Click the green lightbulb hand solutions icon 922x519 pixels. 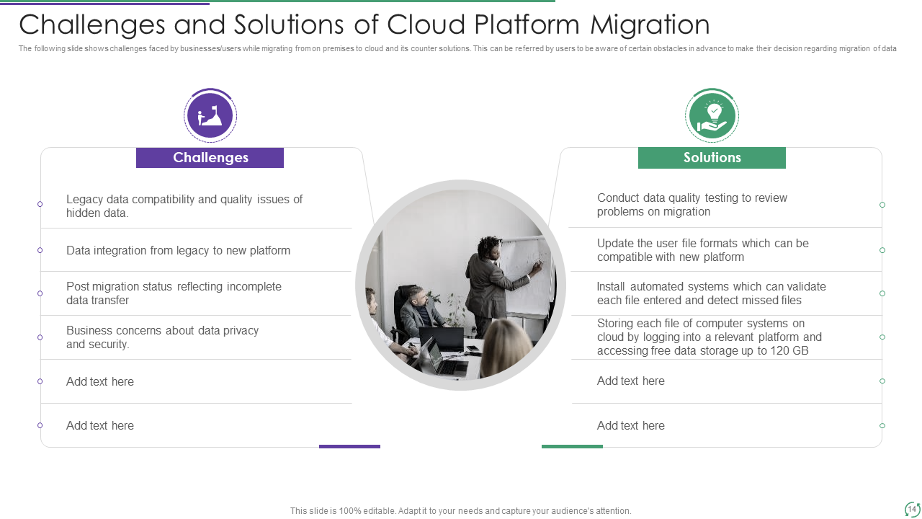(x=712, y=115)
